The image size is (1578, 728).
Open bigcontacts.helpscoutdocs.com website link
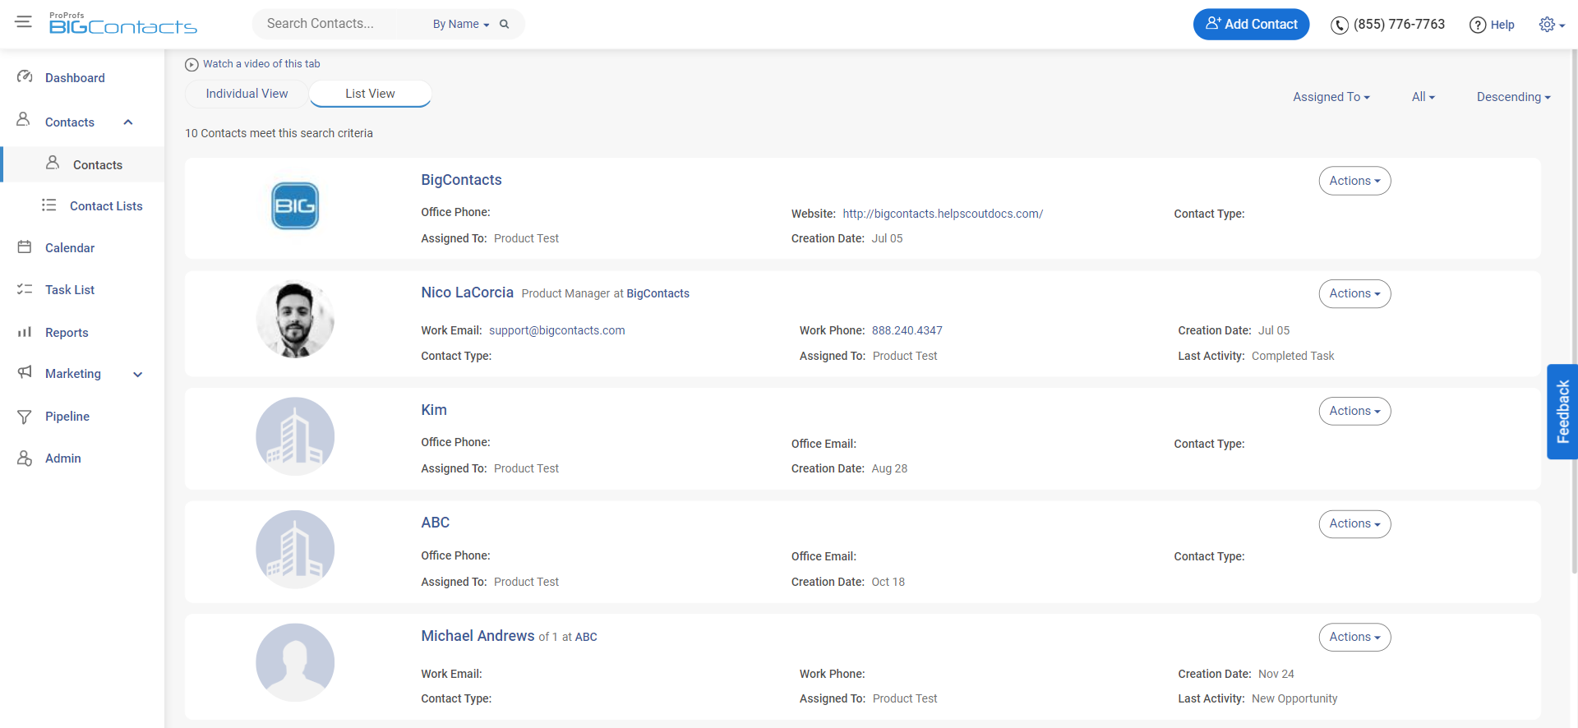[943, 214]
